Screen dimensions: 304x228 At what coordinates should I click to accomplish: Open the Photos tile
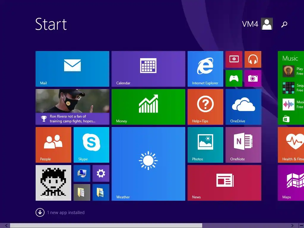coord(205,145)
